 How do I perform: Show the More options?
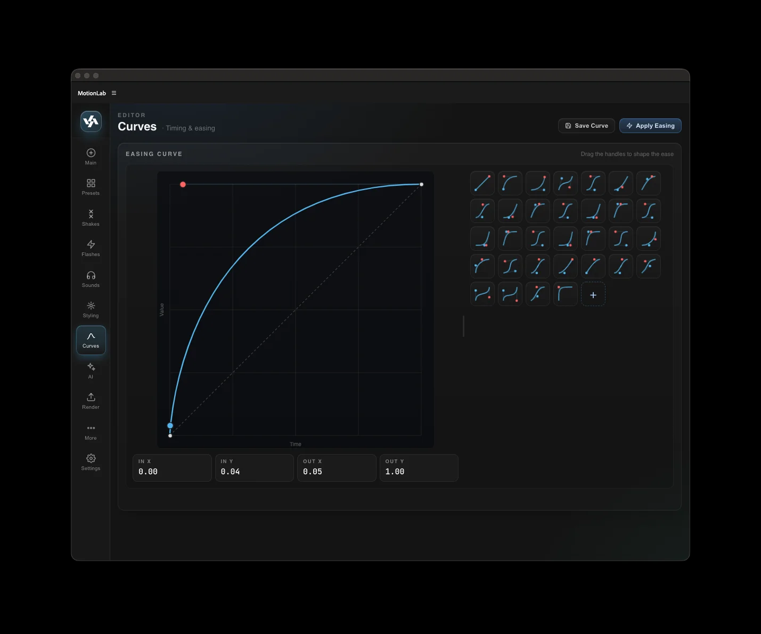(91, 432)
